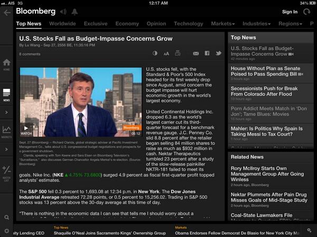Image resolution: width=317 pixels, height=237 pixels.
Task: Click the print article icon
Action: (178, 53)
